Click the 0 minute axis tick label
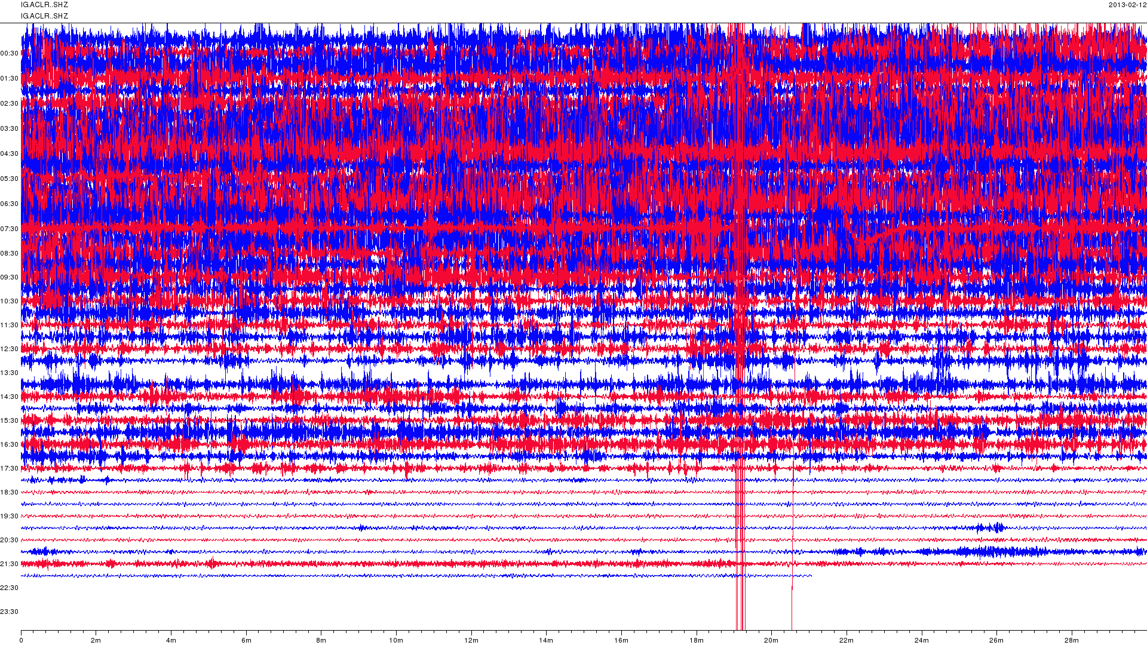This screenshot has height=645, width=1147. pyautogui.click(x=21, y=641)
